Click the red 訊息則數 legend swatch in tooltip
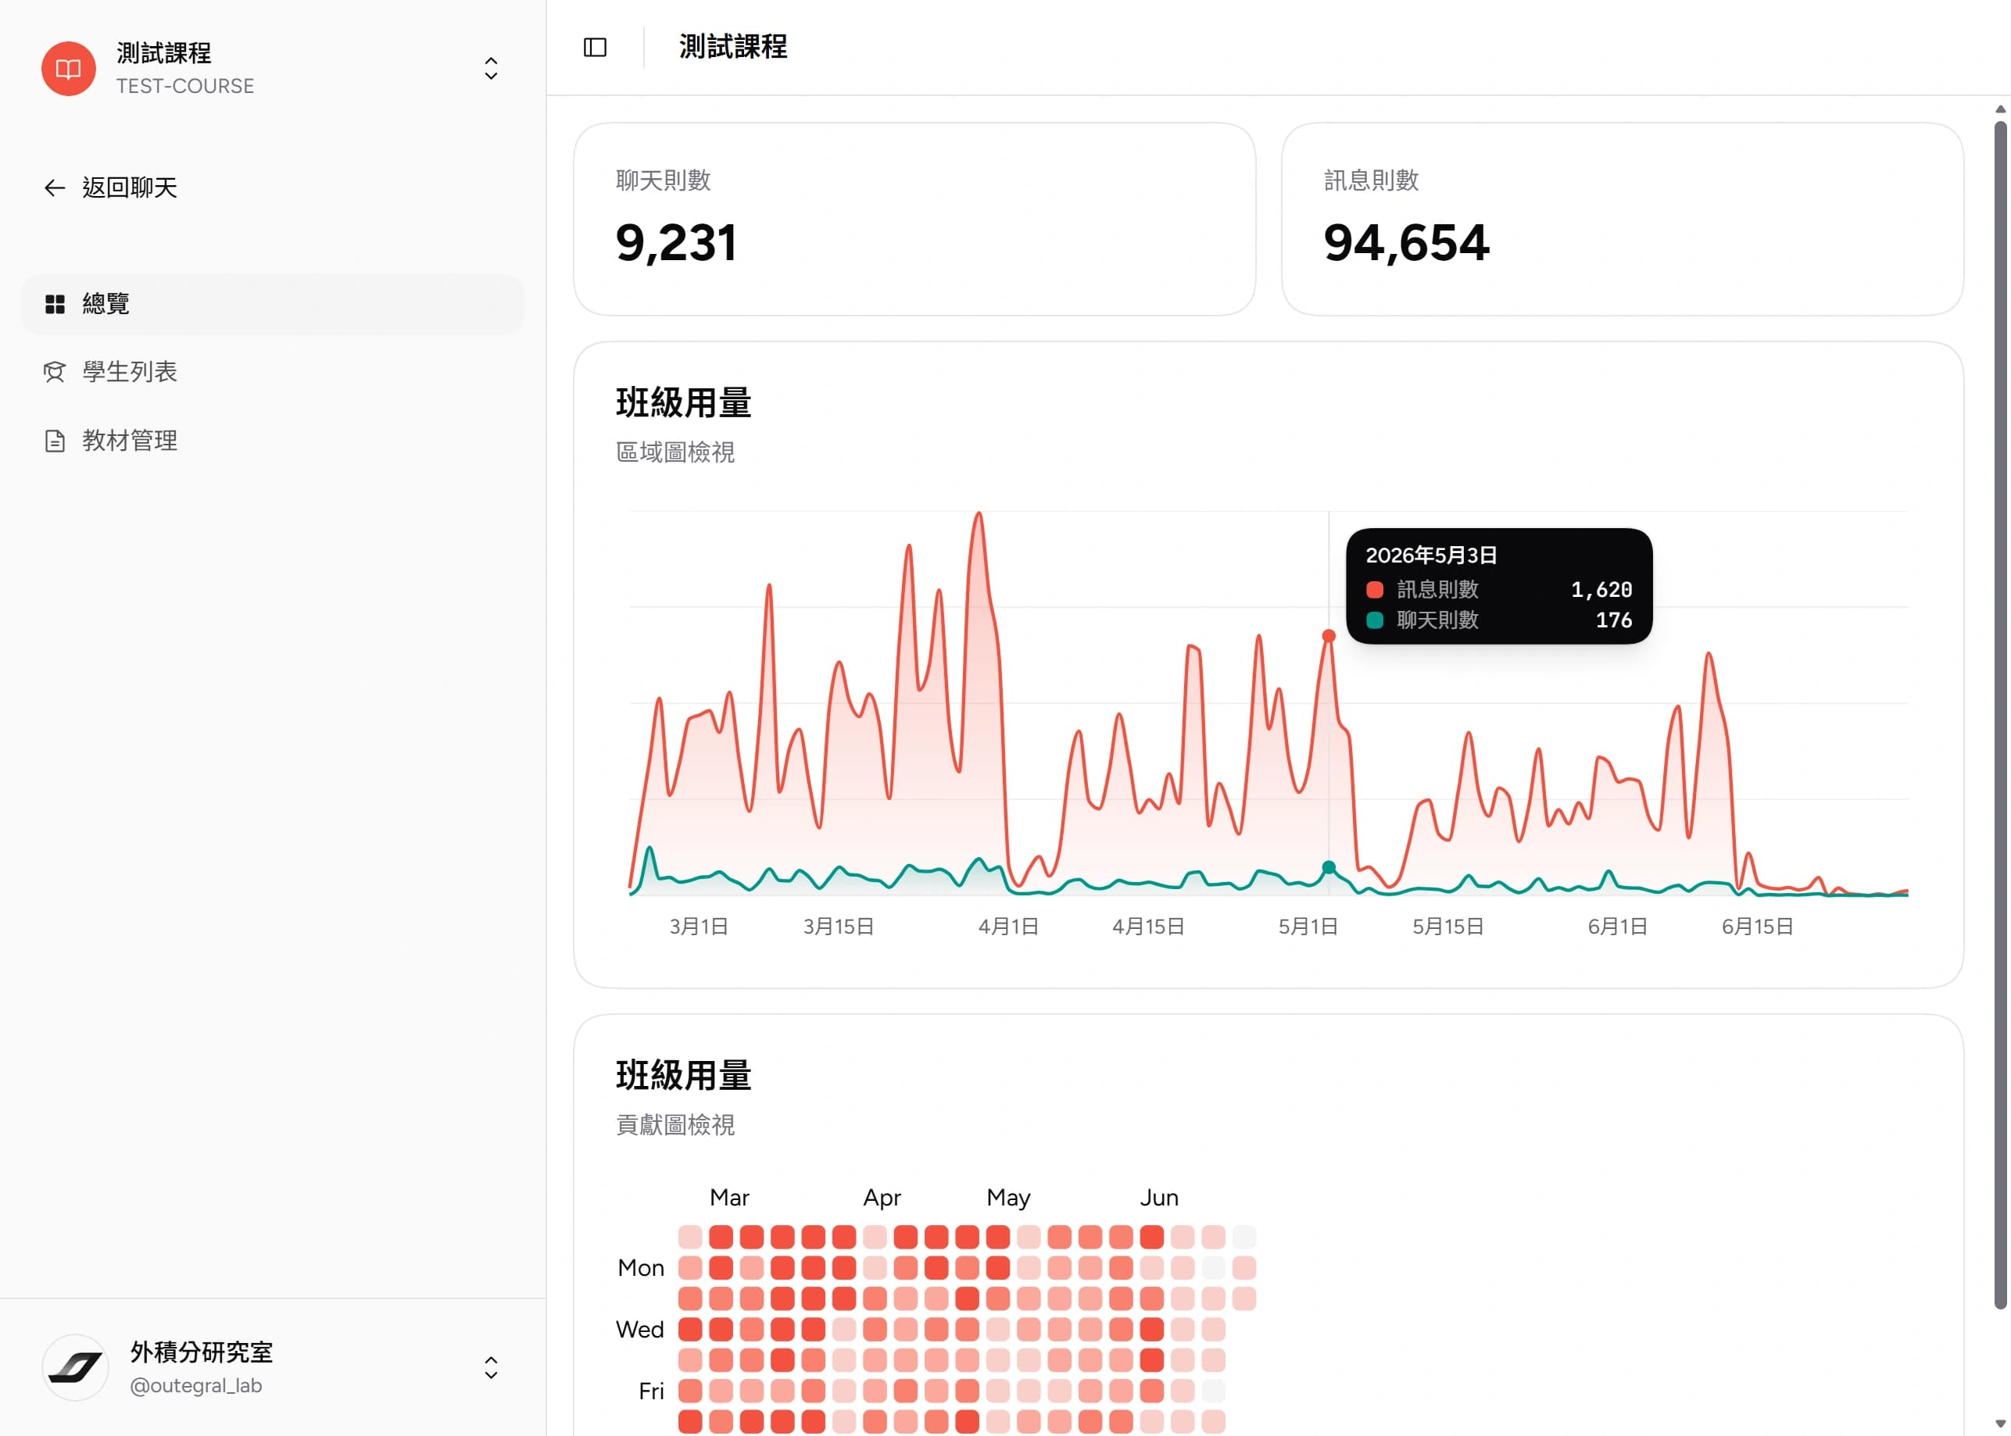Image resolution: width=2011 pixels, height=1436 pixels. pyautogui.click(x=1374, y=590)
